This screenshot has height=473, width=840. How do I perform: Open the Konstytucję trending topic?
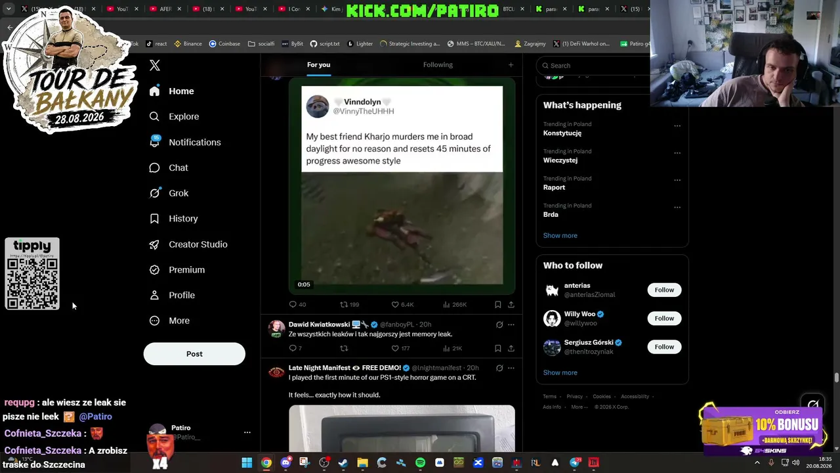(x=562, y=133)
